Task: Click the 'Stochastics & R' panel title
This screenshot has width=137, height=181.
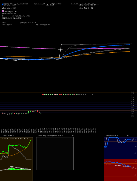Action: (112, 135)
